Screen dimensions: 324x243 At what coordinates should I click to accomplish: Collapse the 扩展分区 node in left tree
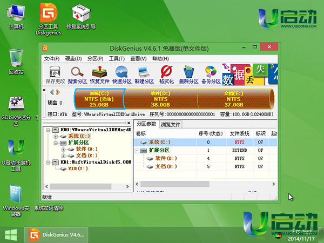56,143
